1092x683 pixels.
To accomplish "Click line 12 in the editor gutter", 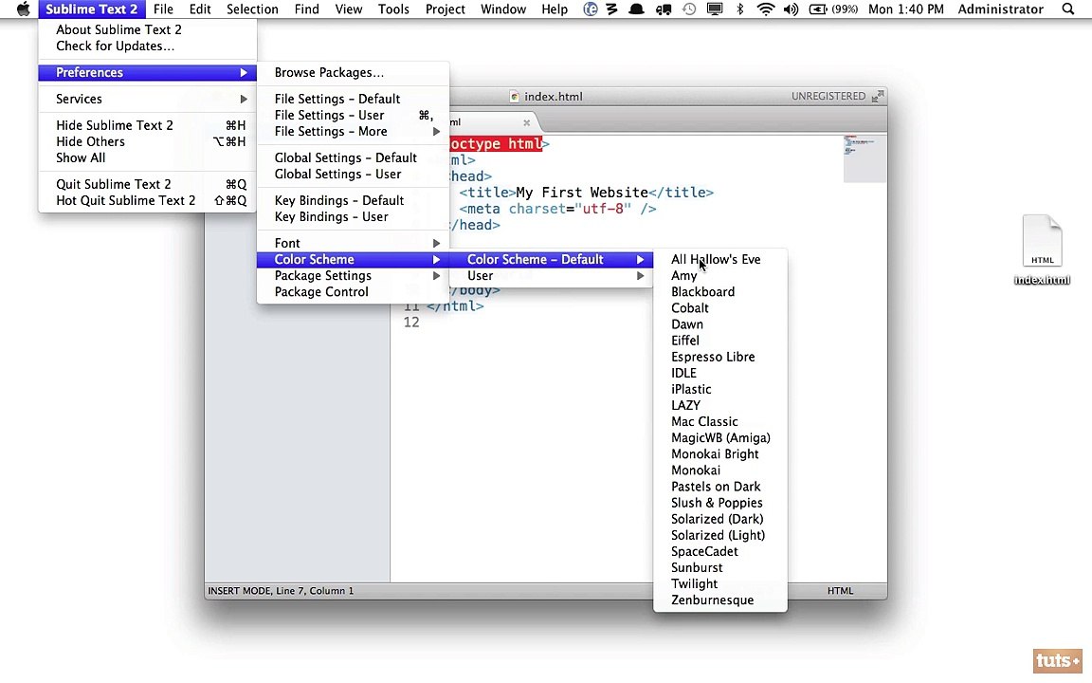I will tap(411, 323).
